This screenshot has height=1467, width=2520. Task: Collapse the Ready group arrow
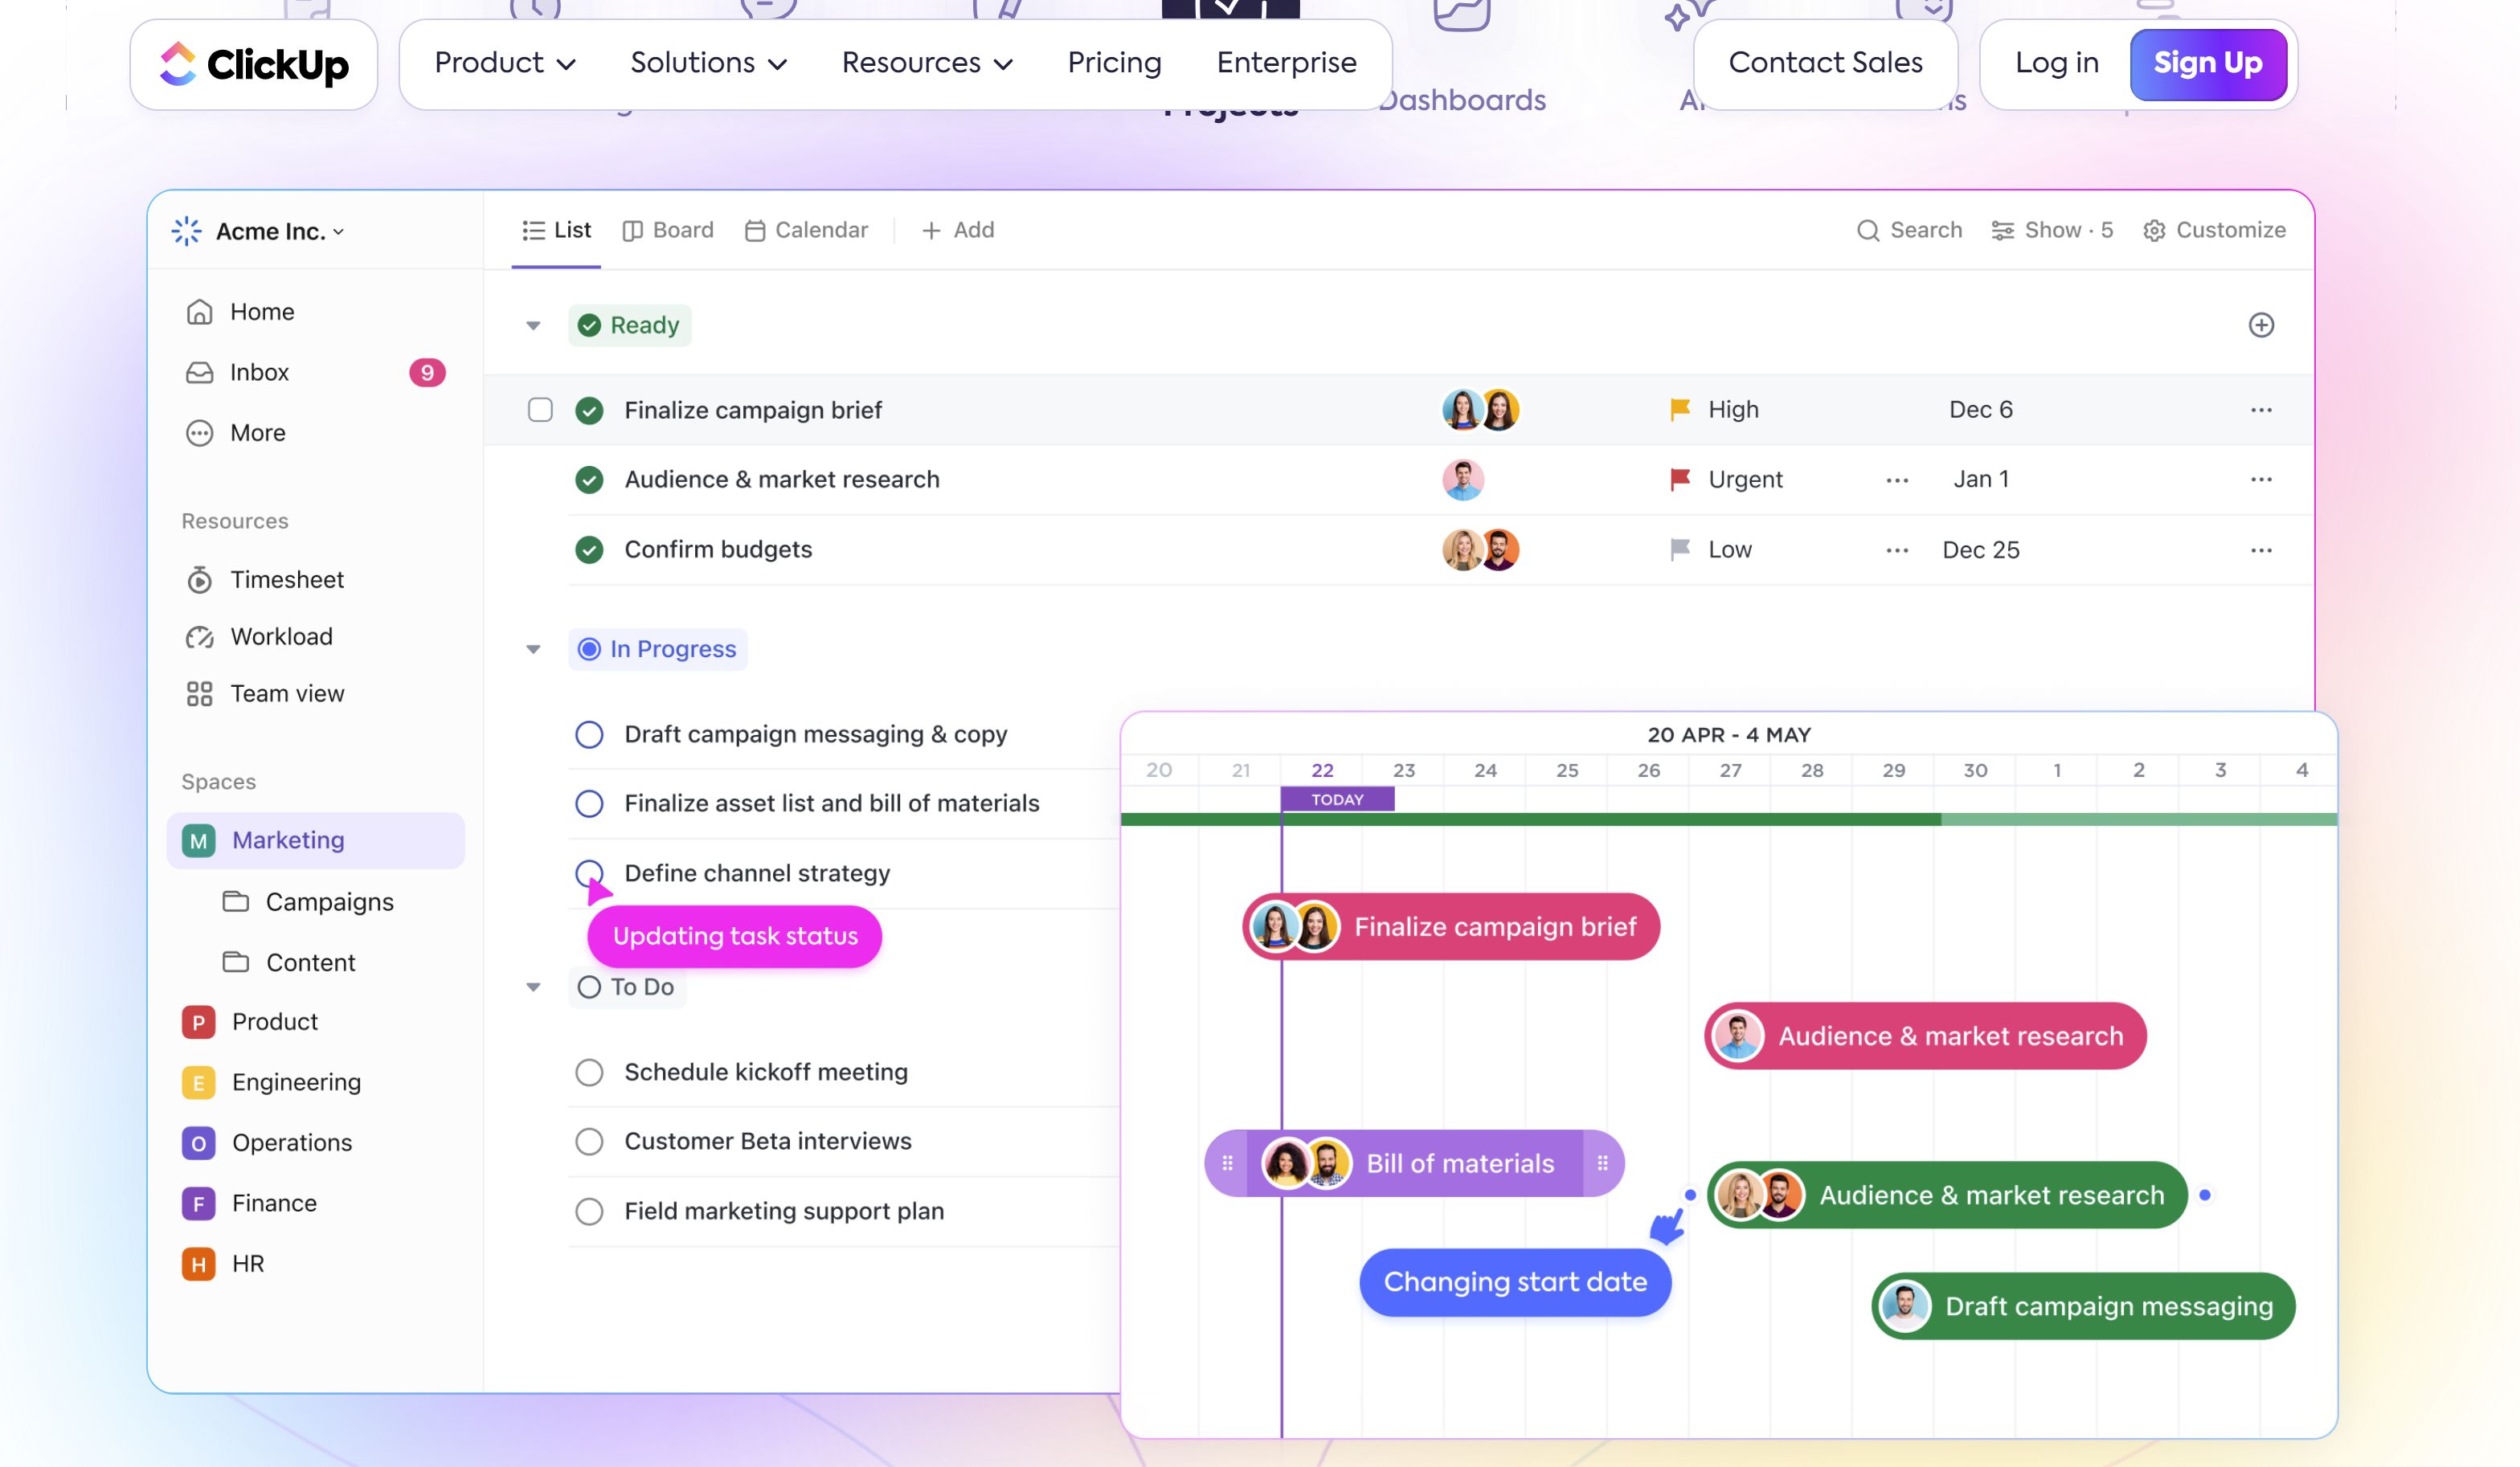(x=533, y=326)
